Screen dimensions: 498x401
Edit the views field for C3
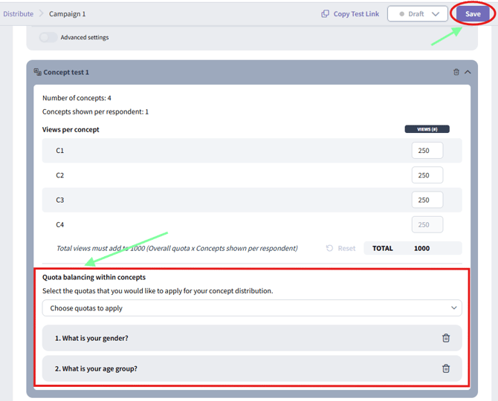(427, 200)
